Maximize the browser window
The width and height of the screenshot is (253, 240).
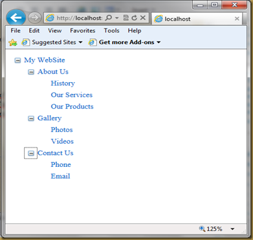click(214, 5)
